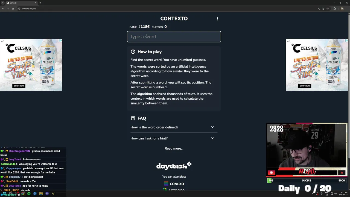Screen dimensions: 350x197
Task: Click the CONTEXTO title heading
Action: [174, 19]
